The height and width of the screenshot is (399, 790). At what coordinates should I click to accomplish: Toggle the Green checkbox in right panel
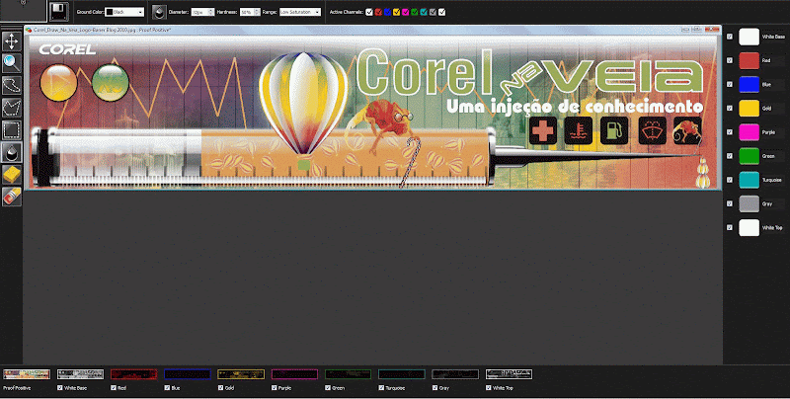[730, 156]
